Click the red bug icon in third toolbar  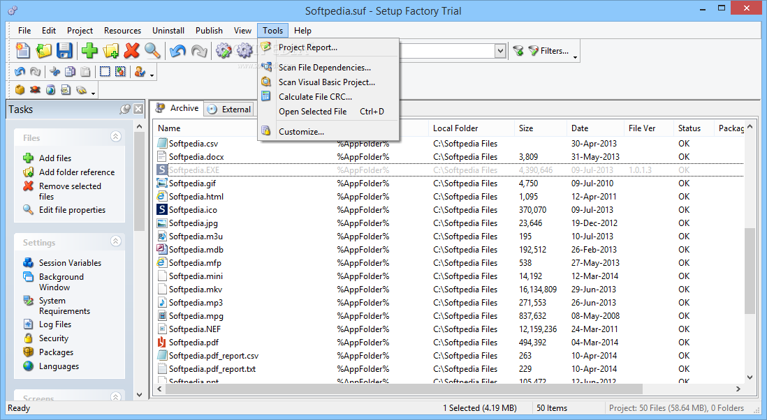pos(35,90)
